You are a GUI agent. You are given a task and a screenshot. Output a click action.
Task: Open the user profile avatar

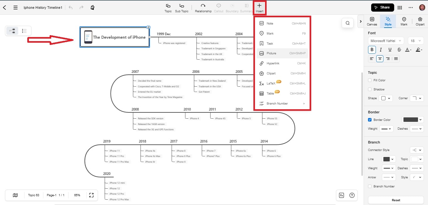422,8
